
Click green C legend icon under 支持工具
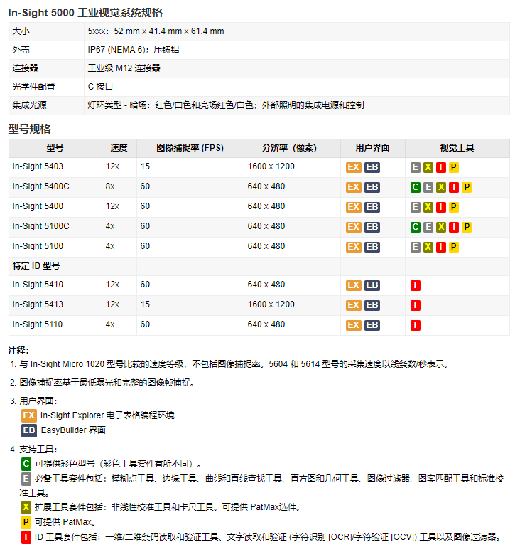[x=26, y=463]
